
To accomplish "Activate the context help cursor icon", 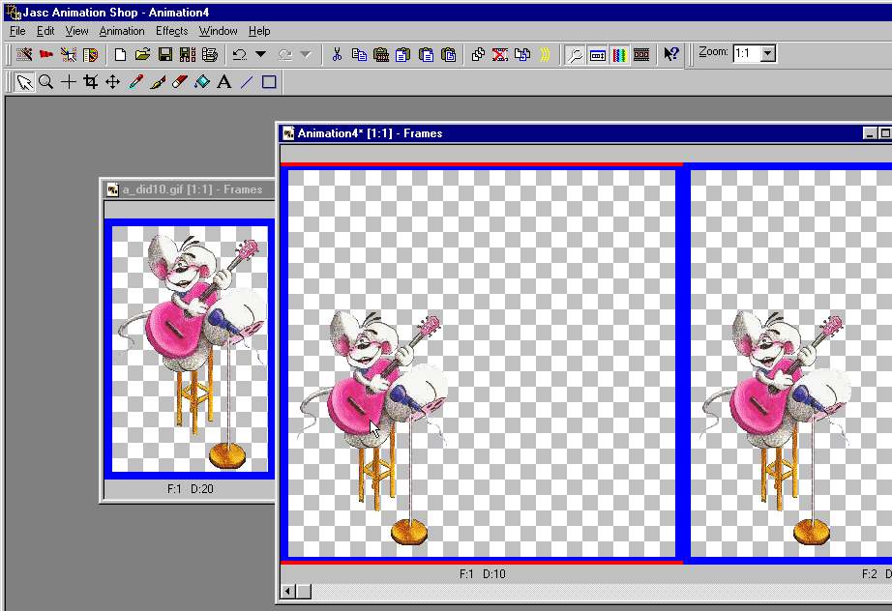I will tap(671, 54).
